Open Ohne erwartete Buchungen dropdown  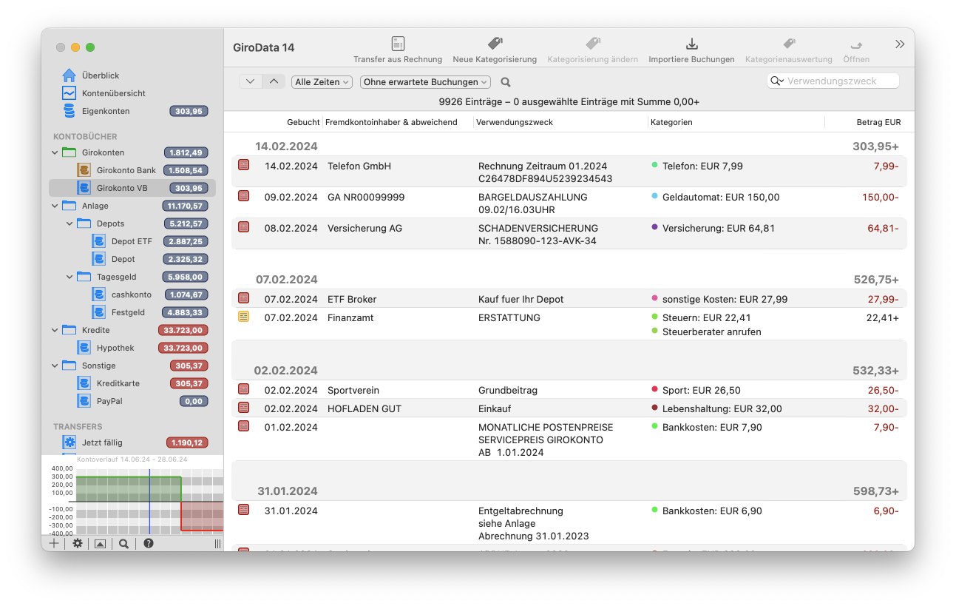pos(425,82)
